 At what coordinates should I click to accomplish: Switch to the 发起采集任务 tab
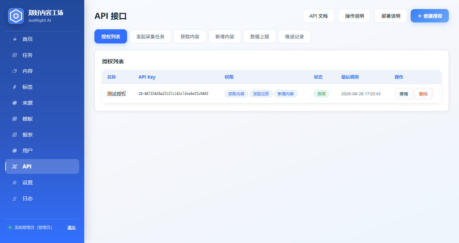(x=150, y=37)
